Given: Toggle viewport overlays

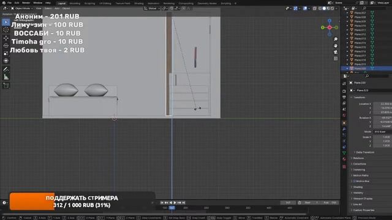Looking at the screenshot, I should click(x=305, y=9).
